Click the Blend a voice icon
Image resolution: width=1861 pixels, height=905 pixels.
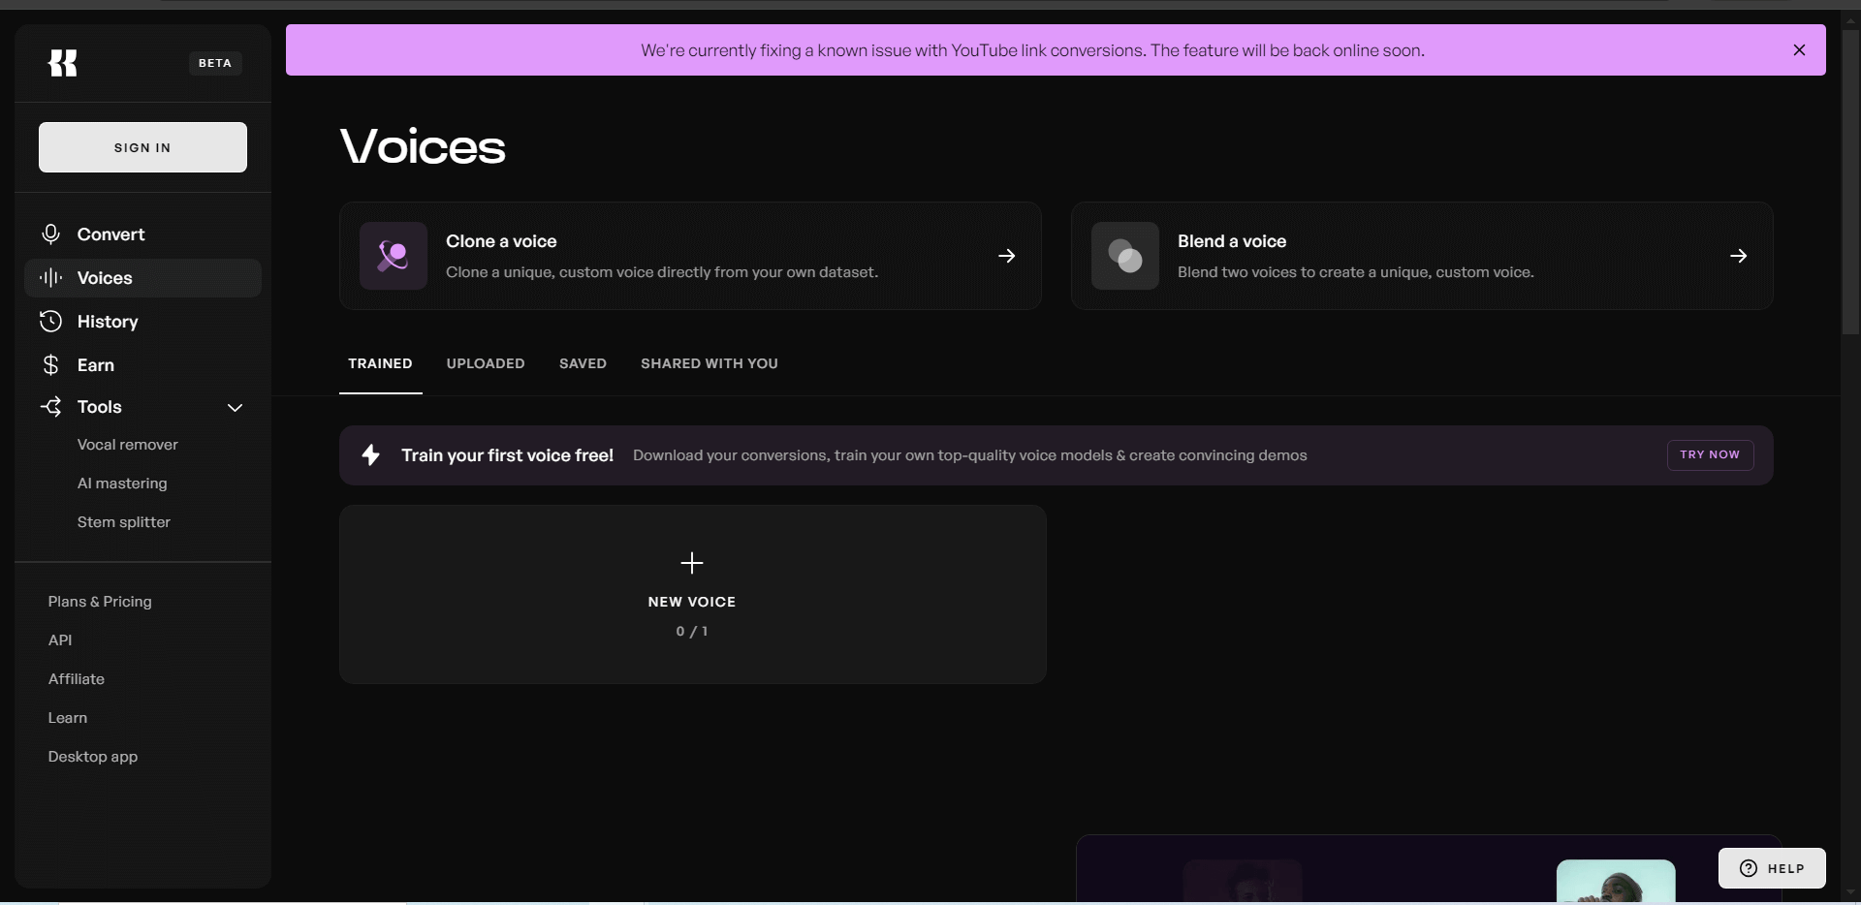coord(1125,256)
